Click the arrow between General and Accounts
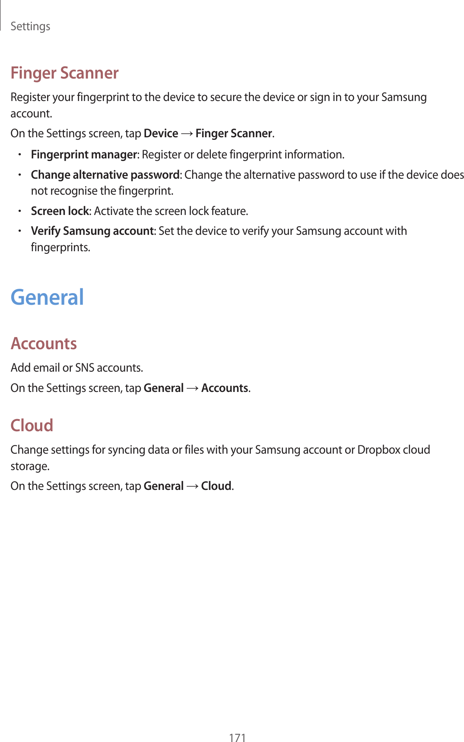This screenshot has width=464, height=742. 193,388
